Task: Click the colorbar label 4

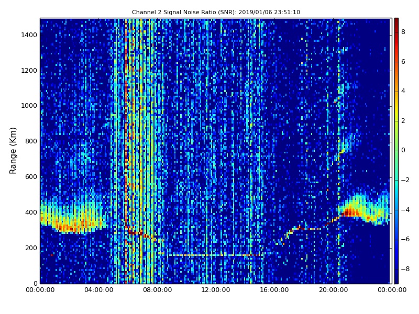Action: 403,91
